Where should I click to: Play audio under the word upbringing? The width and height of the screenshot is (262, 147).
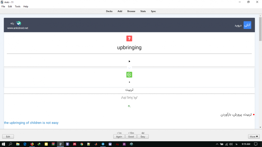click(129, 61)
